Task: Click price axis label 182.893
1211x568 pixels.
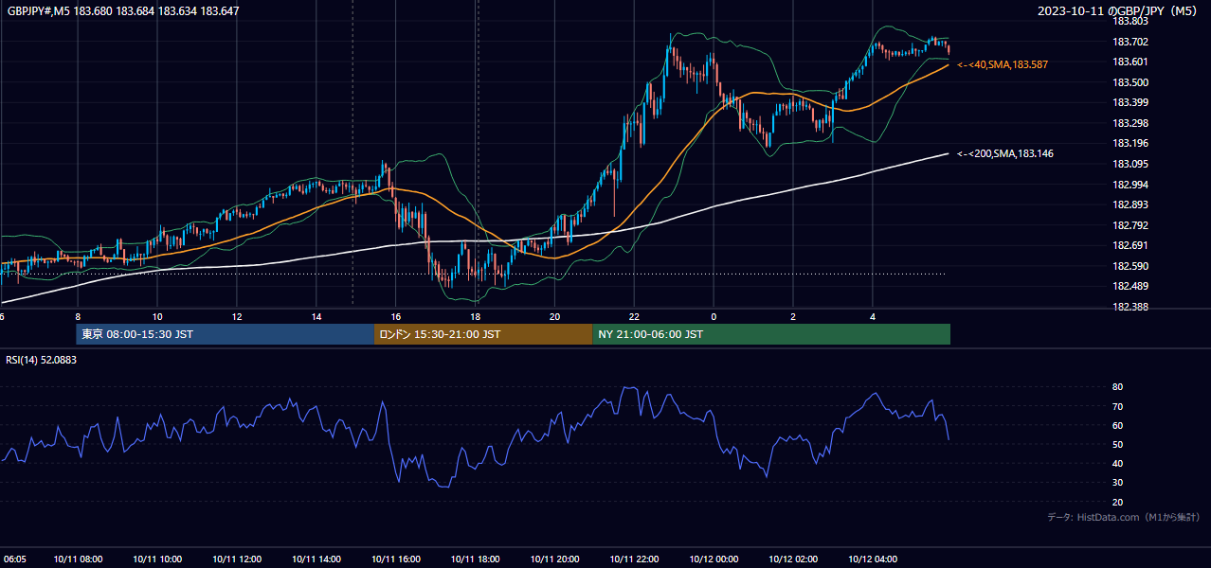Action: click(1130, 204)
